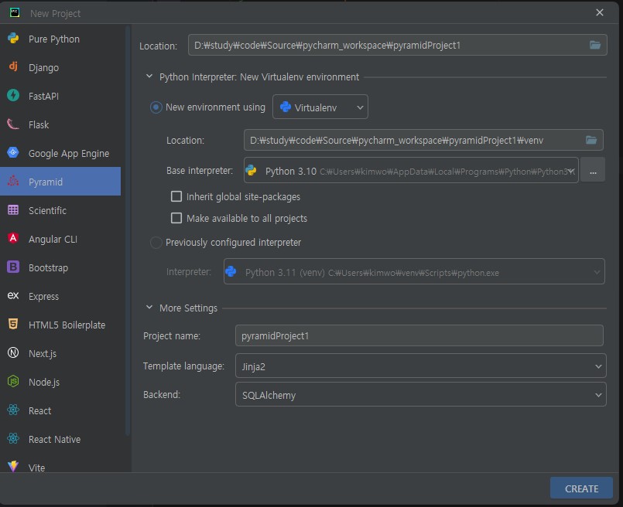Open folder browser for venv Location
Viewport: 623px width, 507px height.
591,140
